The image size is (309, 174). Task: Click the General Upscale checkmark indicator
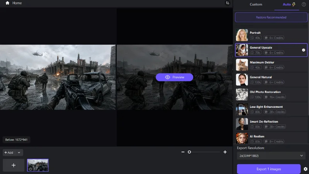tap(304, 50)
